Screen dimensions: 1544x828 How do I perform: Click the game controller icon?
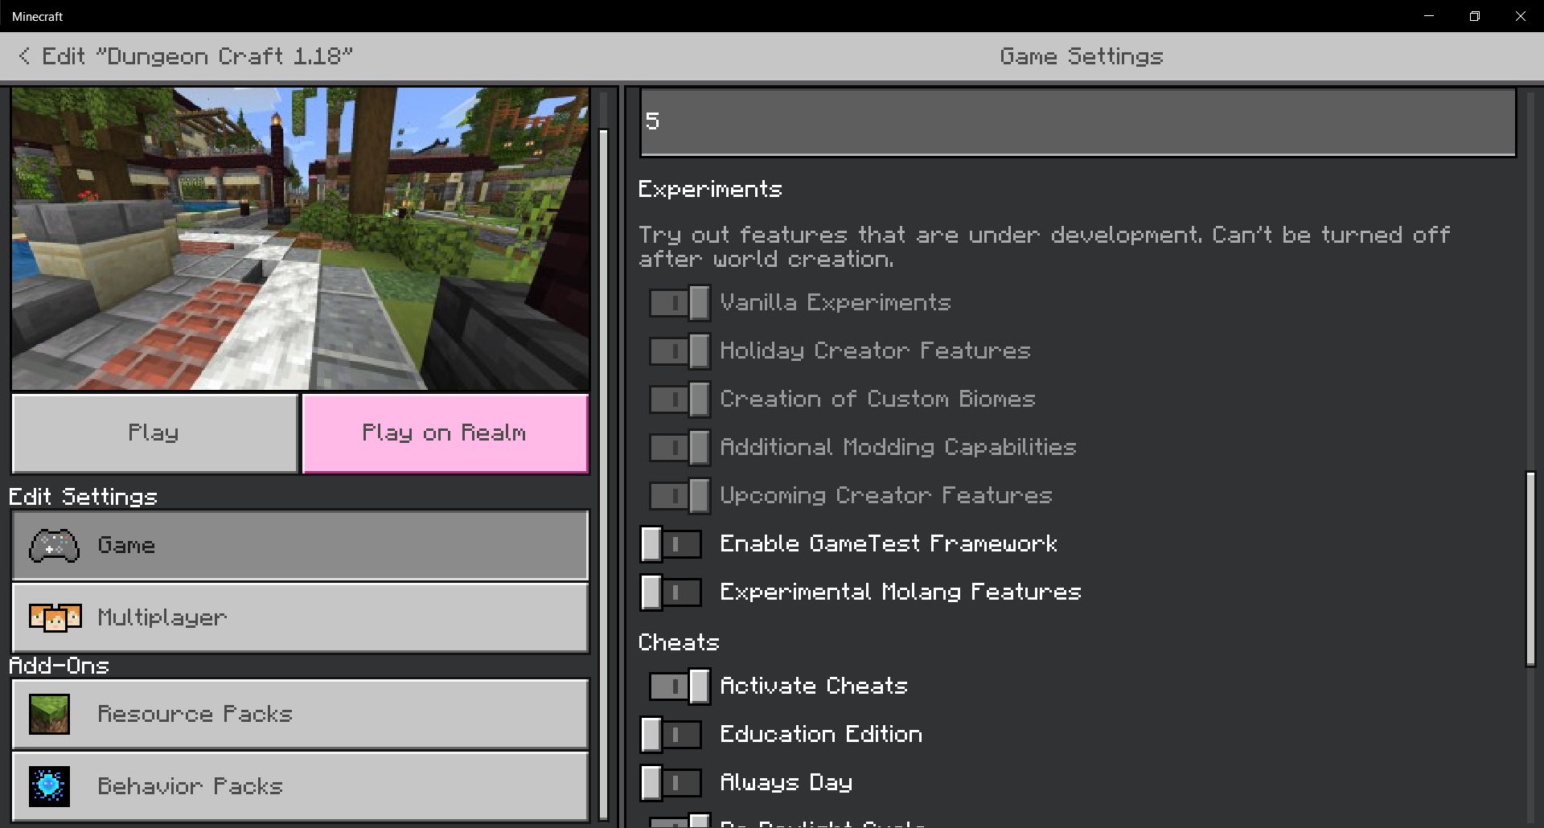[x=54, y=546]
